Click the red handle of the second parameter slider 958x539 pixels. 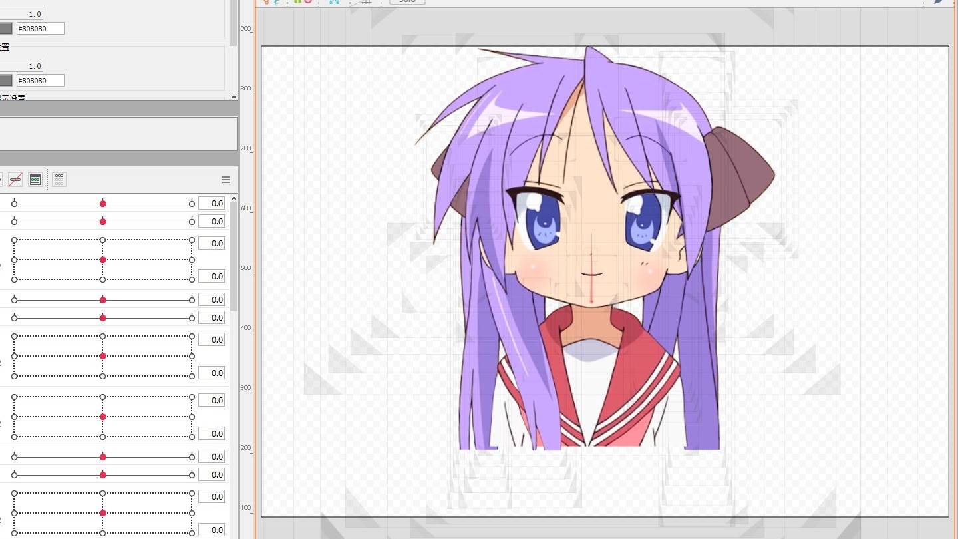click(x=102, y=221)
